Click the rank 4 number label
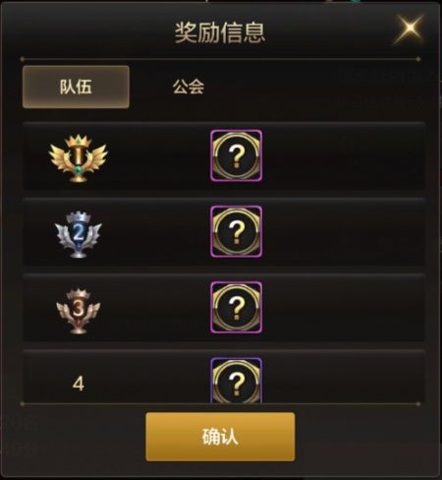 click(79, 384)
